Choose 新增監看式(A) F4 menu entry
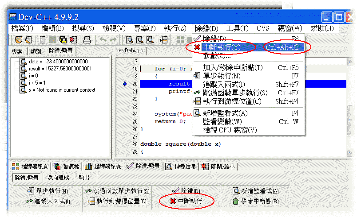This screenshot has width=357, height=217. (248, 113)
